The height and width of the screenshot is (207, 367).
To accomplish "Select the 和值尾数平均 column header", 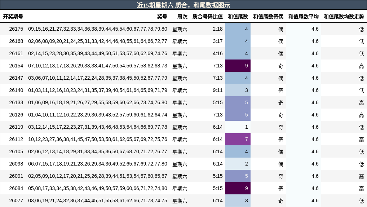I will pyautogui.click(x=303, y=17).
